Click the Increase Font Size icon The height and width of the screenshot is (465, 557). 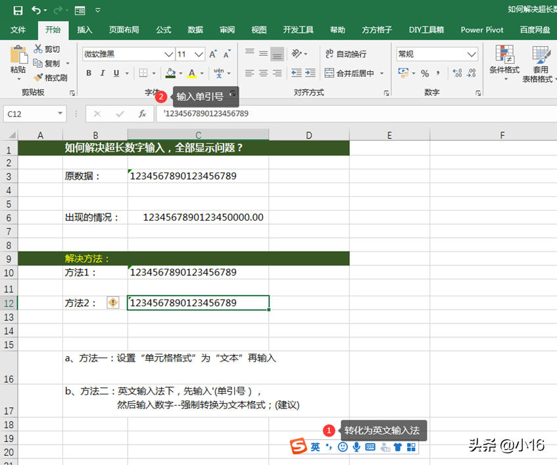(213, 54)
